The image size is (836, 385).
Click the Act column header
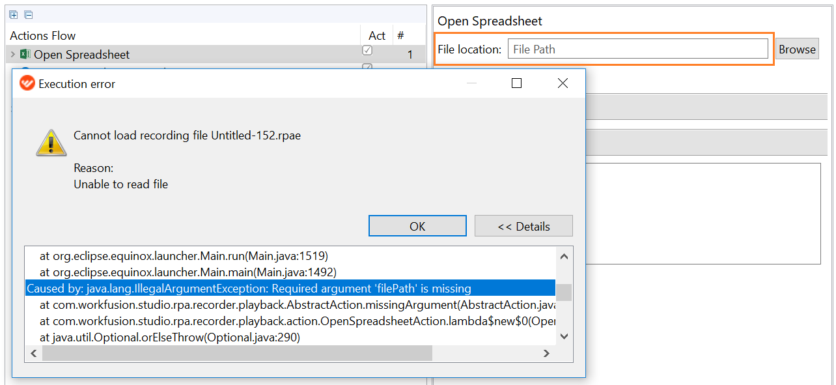[377, 36]
